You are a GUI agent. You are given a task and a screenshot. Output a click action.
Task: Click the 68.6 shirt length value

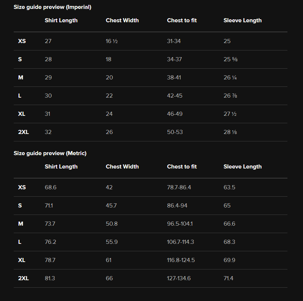point(50,187)
